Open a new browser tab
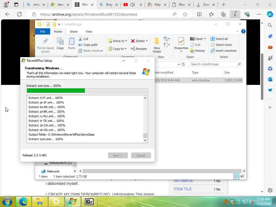 [x=223, y=5]
